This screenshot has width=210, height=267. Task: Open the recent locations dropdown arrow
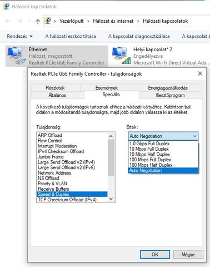point(29,21)
